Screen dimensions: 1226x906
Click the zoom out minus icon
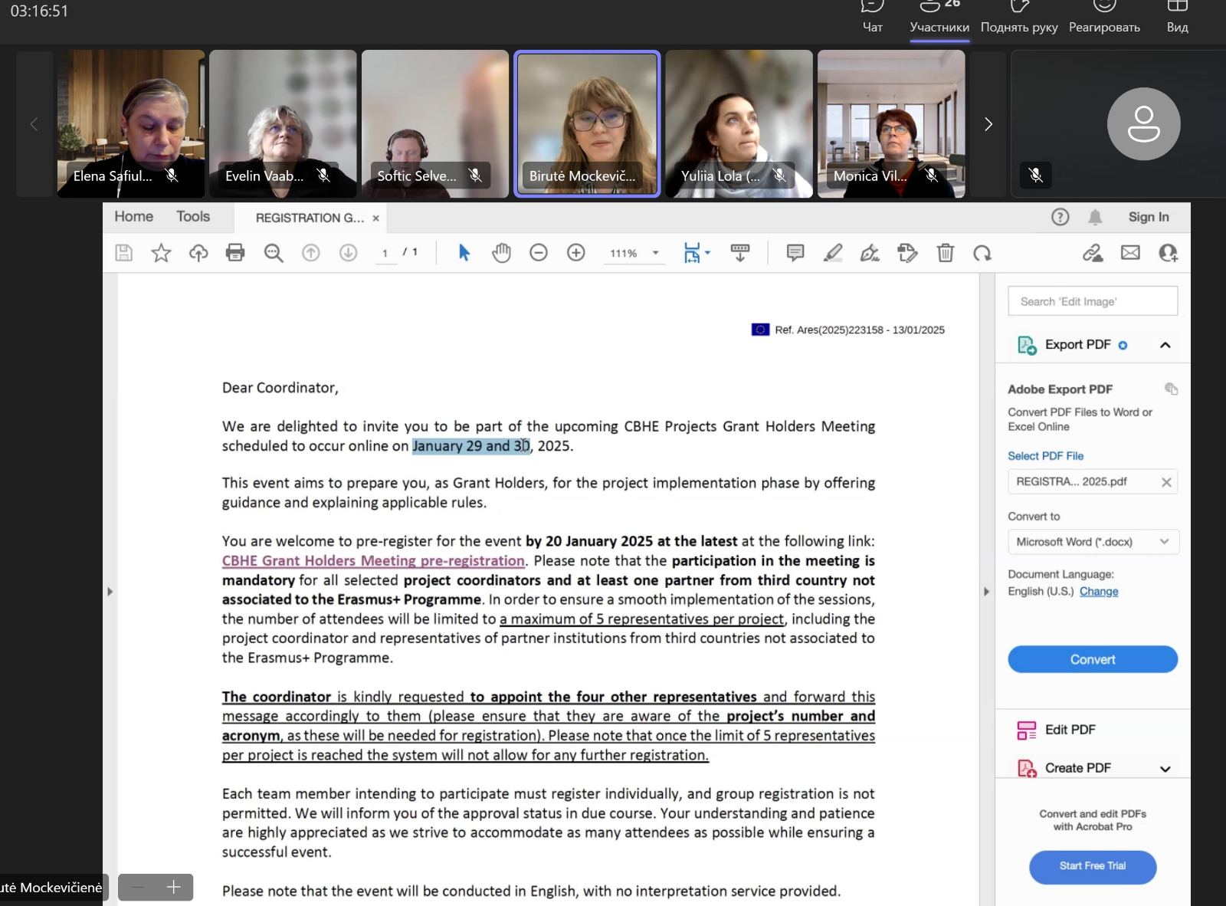pyautogui.click(x=539, y=253)
